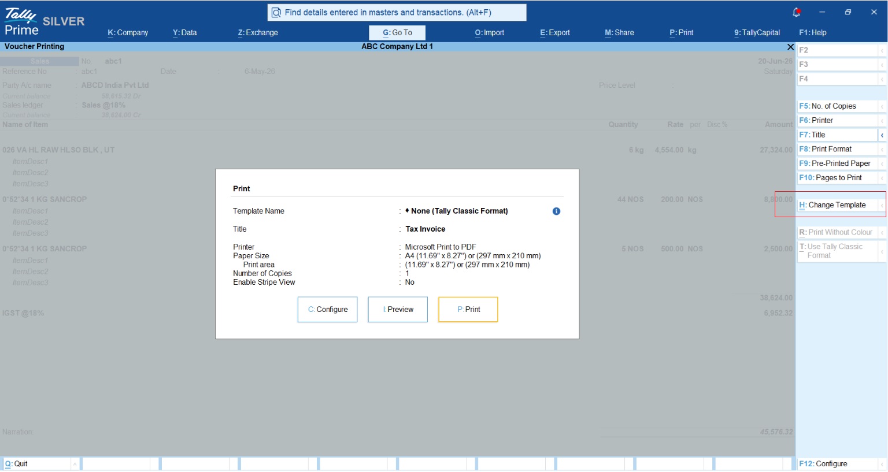Open the P: Print top menu

(x=682, y=33)
